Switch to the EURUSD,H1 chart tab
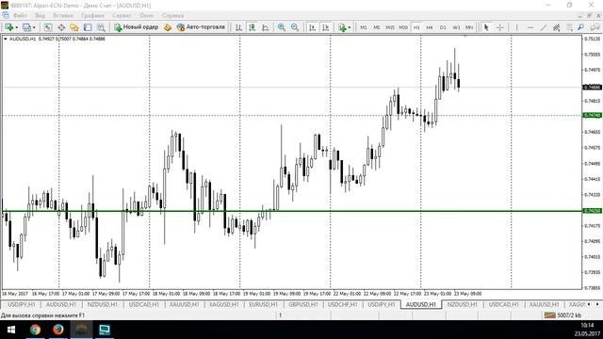The height and width of the screenshot is (339, 603). click(264, 304)
